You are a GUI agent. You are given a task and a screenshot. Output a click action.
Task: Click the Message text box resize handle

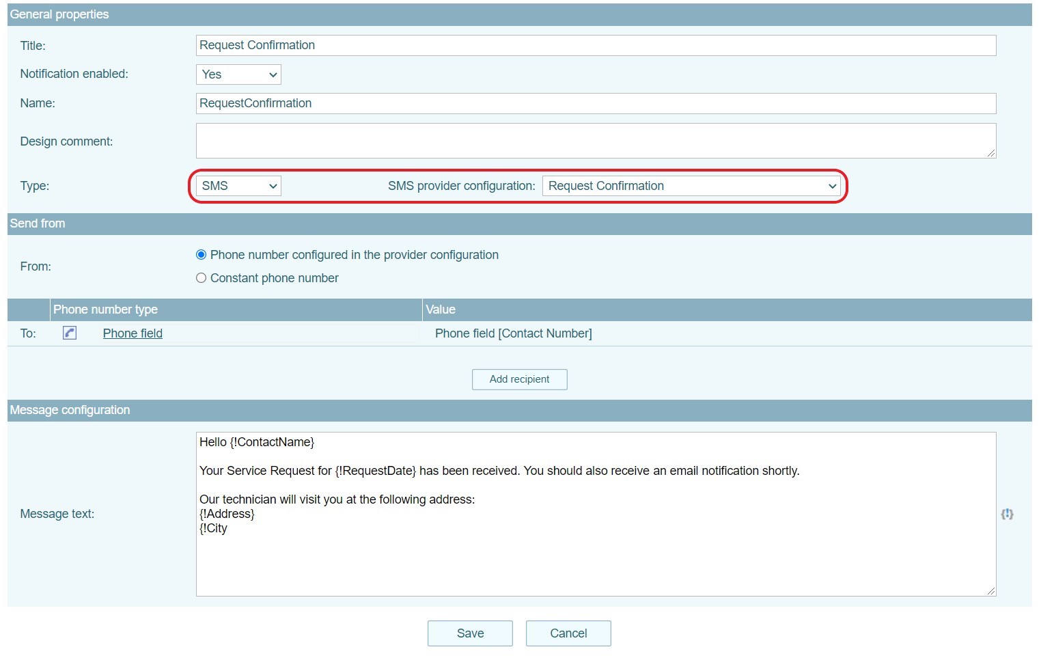tap(990, 591)
